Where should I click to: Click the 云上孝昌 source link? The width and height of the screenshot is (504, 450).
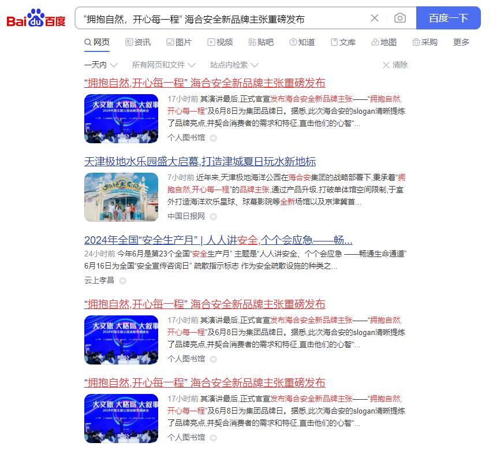(99, 281)
